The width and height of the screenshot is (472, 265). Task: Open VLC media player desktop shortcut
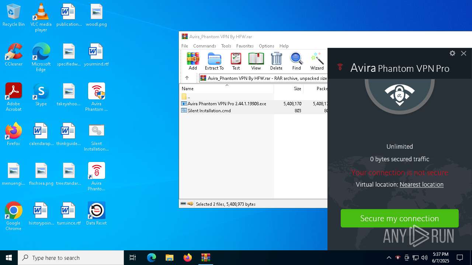click(x=41, y=18)
